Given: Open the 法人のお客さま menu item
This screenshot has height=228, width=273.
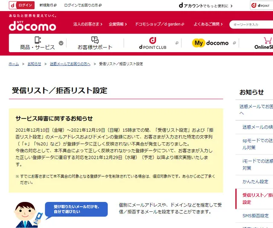Looking at the screenshot, I should coord(88,24).
